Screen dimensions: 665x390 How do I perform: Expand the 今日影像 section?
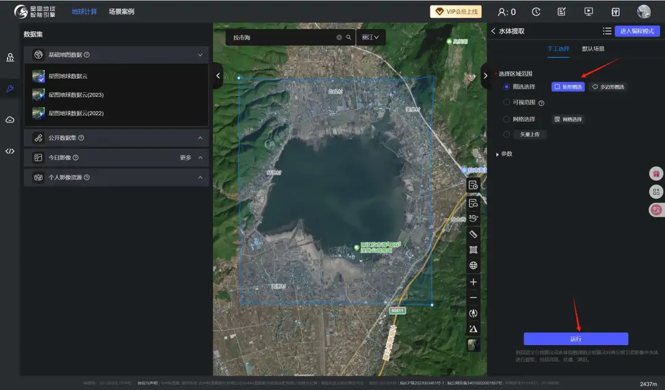(200, 157)
